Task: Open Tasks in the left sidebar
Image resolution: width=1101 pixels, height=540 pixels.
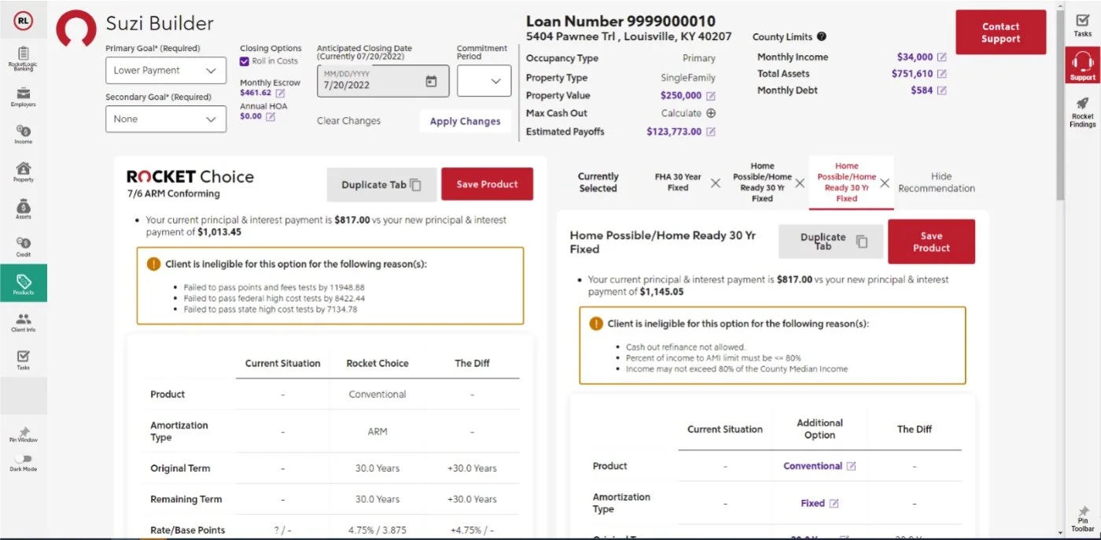Action: click(23, 360)
